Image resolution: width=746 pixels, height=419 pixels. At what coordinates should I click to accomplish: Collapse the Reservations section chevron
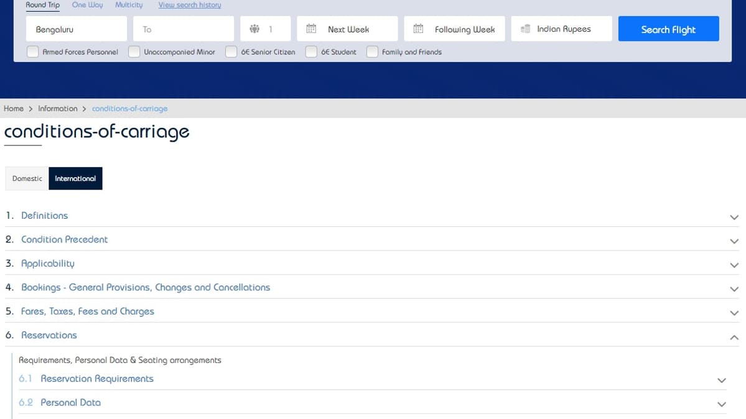734,337
